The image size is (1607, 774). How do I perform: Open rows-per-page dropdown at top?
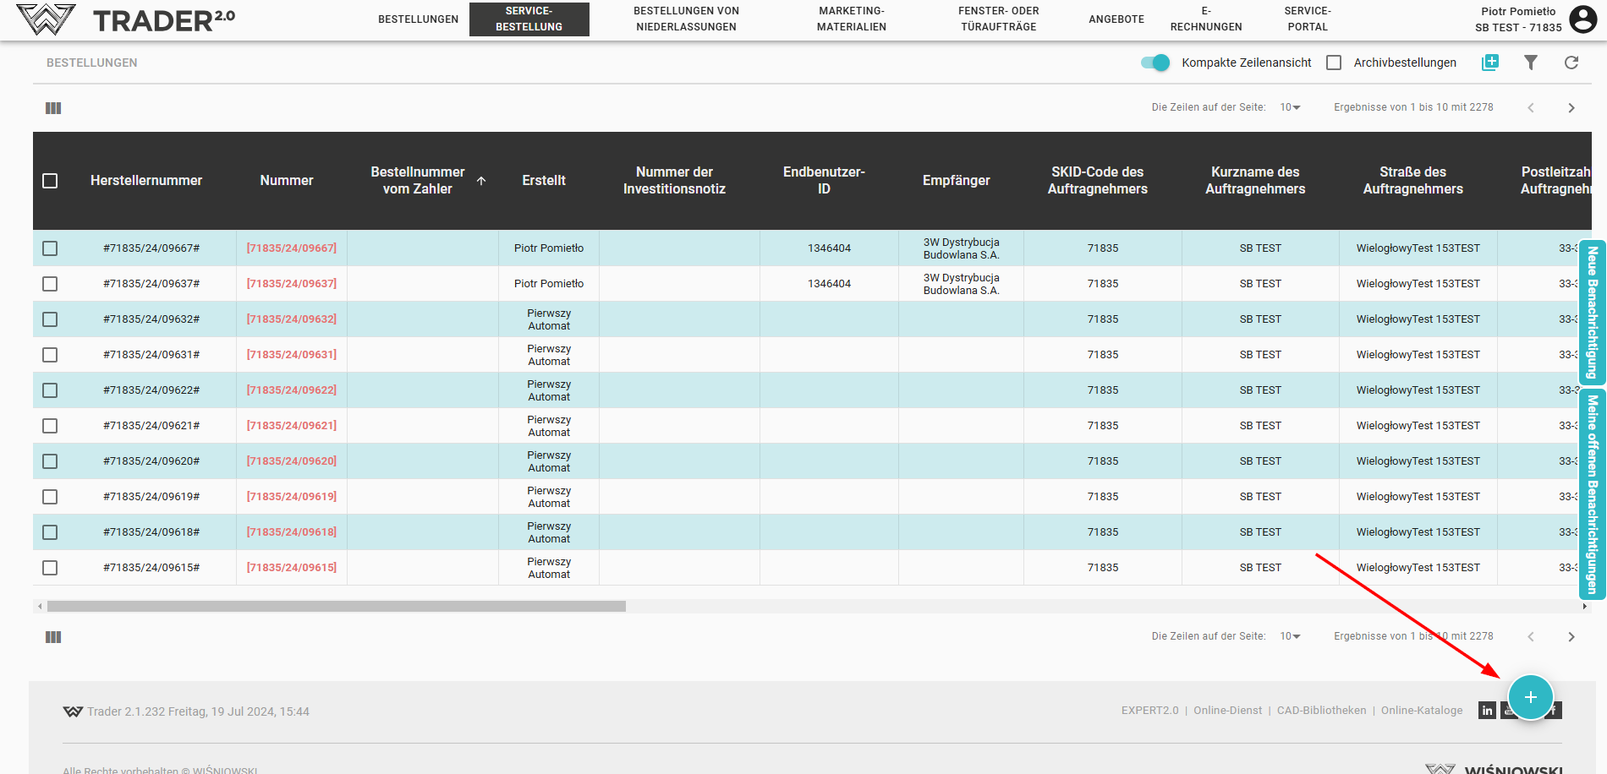coord(1290,107)
